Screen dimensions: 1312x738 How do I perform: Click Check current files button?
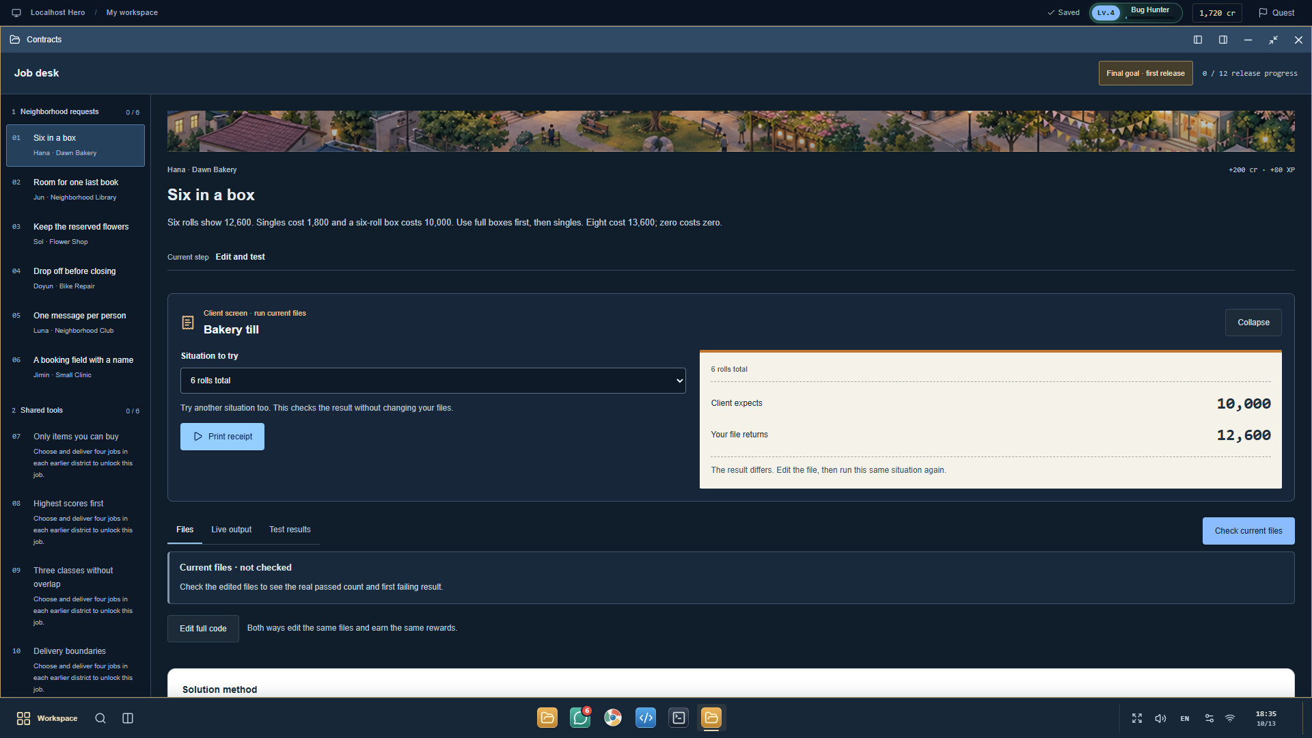coord(1248,531)
